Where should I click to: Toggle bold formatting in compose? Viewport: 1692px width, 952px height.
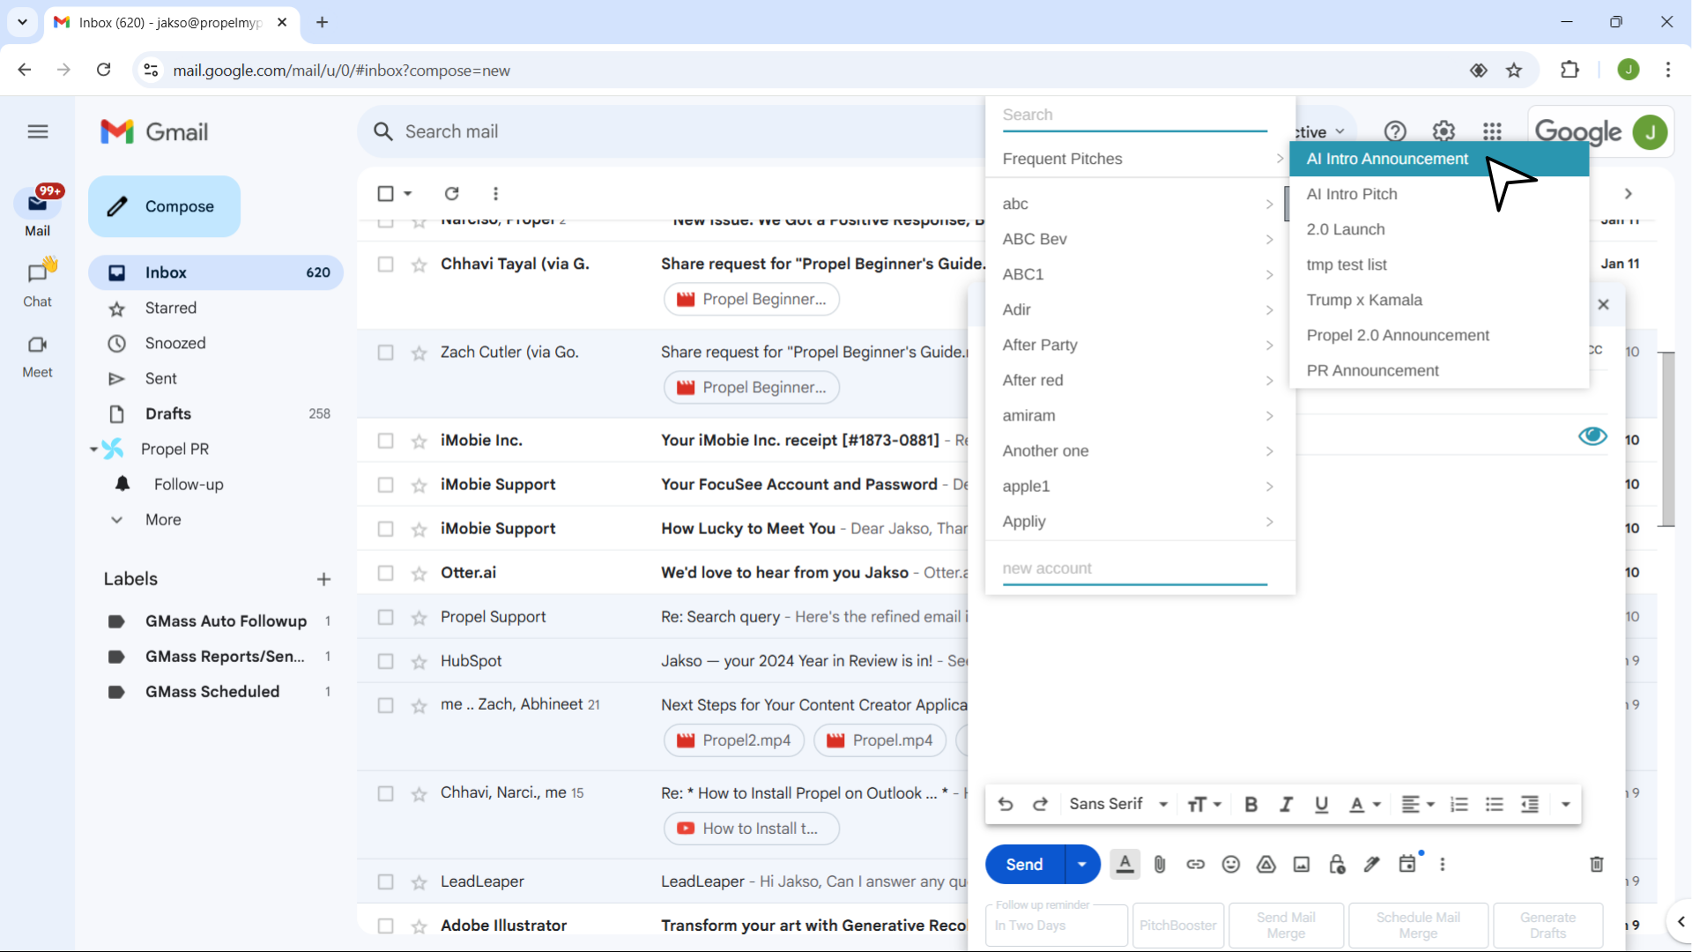[x=1250, y=804]
